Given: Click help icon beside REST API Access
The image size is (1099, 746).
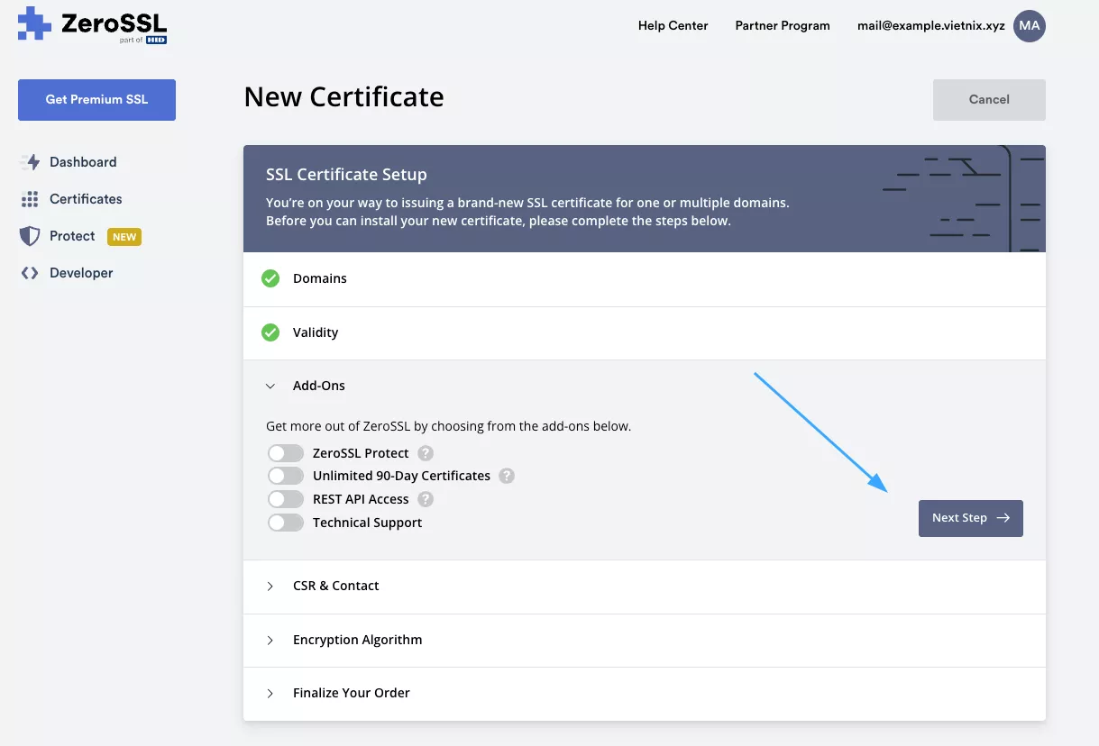Looking at the screenshot, I should pyautogui.click(x=426, y=499).
